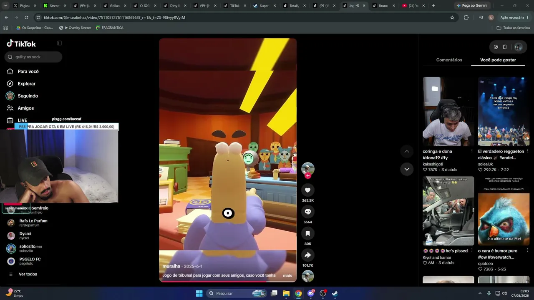The width and height of the screenshot is (534, 300).
Task: Open the media controls toolbar icon
Action: (x=481, y=17)
